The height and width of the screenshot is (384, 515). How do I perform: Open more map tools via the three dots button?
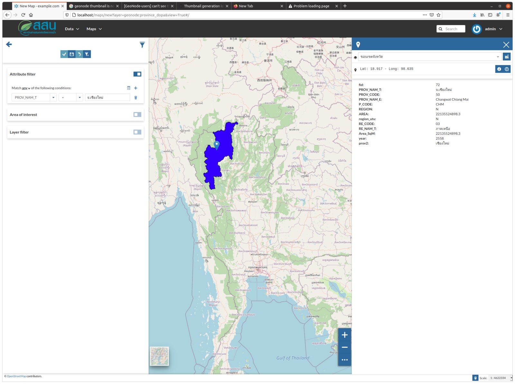[x=344, y=360]
